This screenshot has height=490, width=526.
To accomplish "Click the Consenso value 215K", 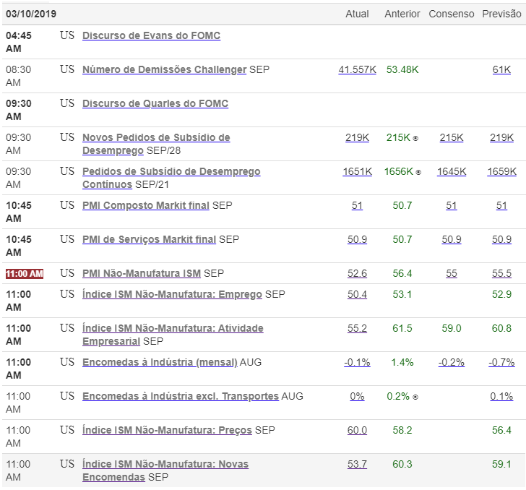I will 452,137.
